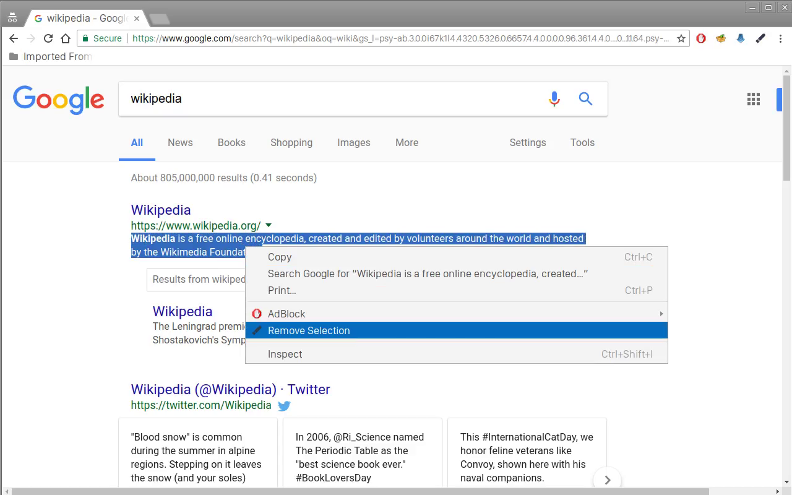Click the secure padlock icon in the address bar
This screenshot has height=495, width=792.
click(85, 38)
